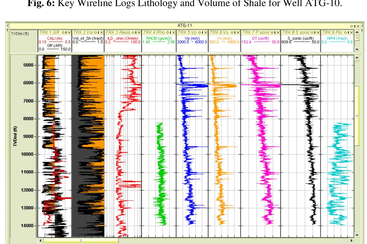Click the log view vertical scroll down arrow
This screenshot has width=367, height=244.
tap(357, 235)
